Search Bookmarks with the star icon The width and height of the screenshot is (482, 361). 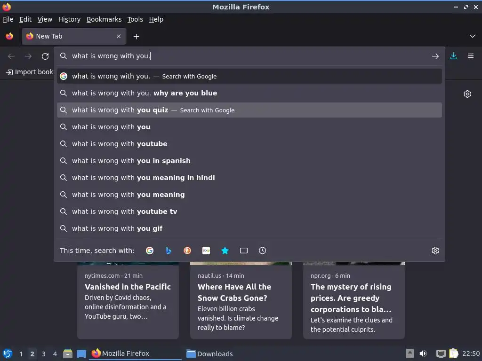click(x=225, y=251)
